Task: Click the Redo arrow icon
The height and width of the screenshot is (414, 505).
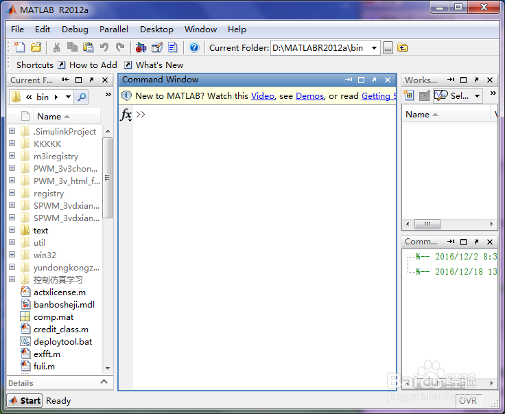Action: (120, 47)
